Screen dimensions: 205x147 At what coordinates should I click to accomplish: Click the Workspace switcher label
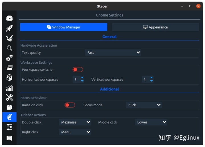click(38, 70)
